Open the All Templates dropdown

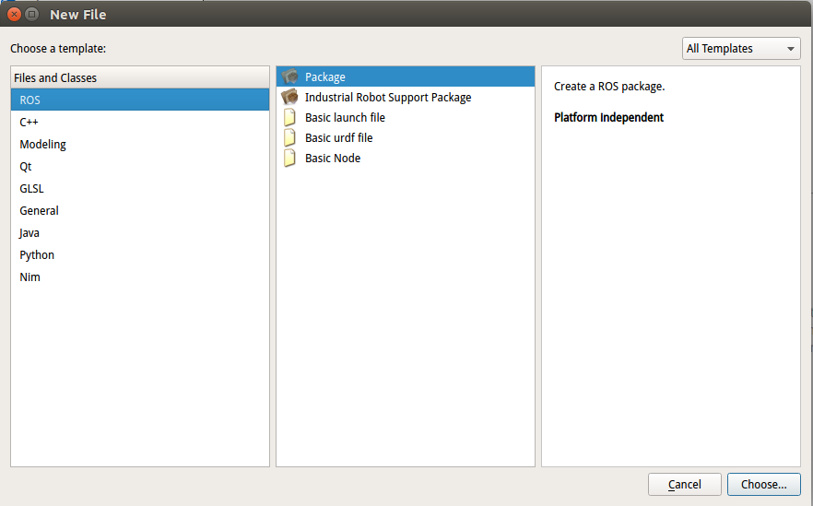(x=741, y=49)
